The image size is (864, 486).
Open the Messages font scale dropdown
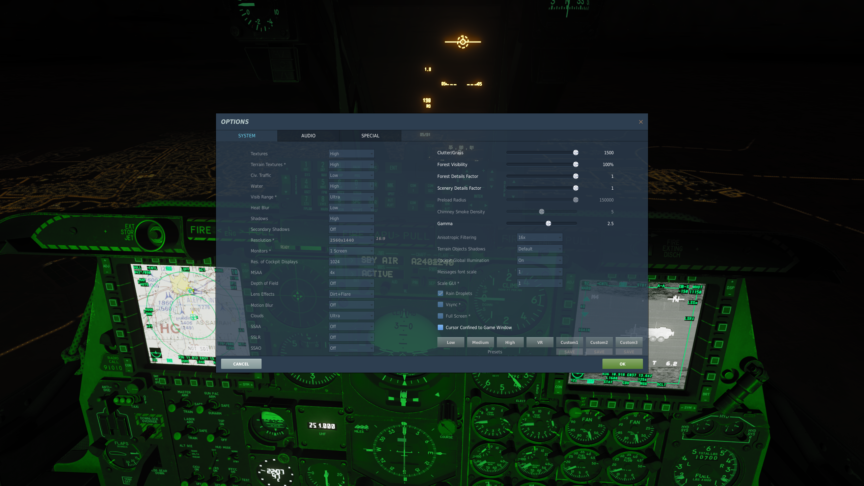tap(540, 272)
